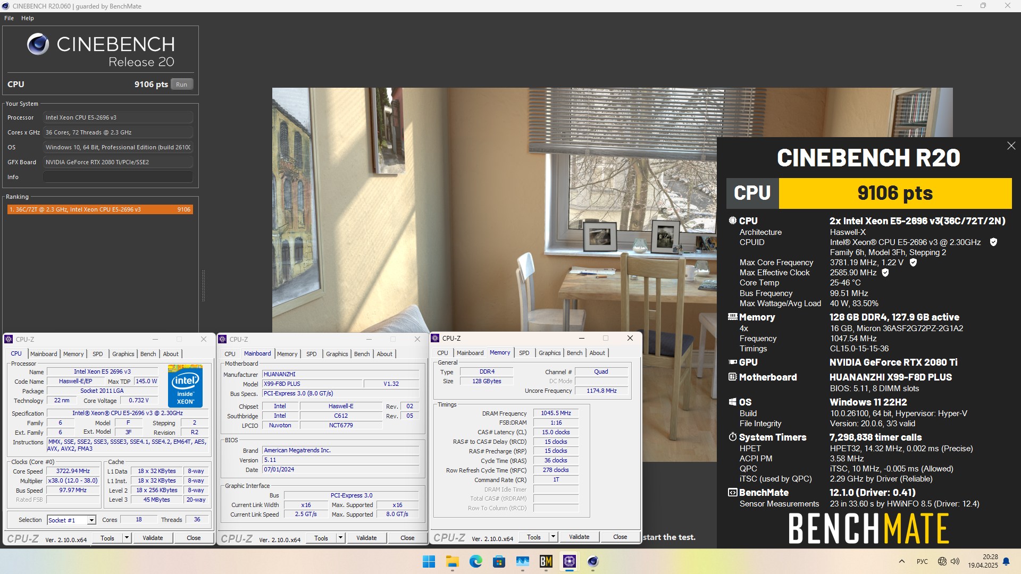This screenshot has height=574, width=1021.
Task: Click Processor field in Cinebench system
Action: point(118,117)
